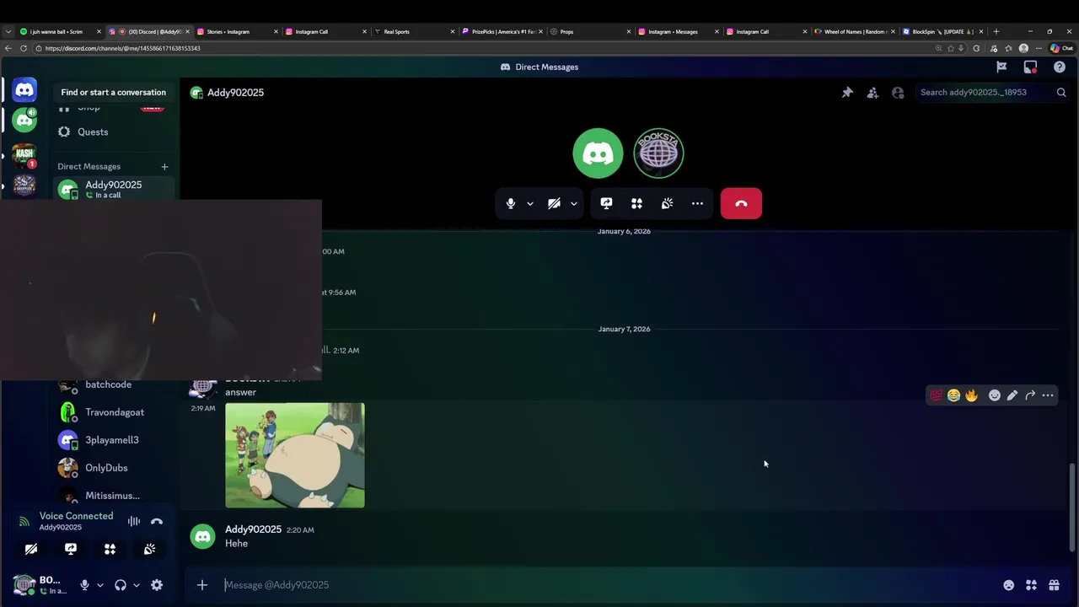Open add reaction picker on message
1079x607 pixels.
[995, 395]
